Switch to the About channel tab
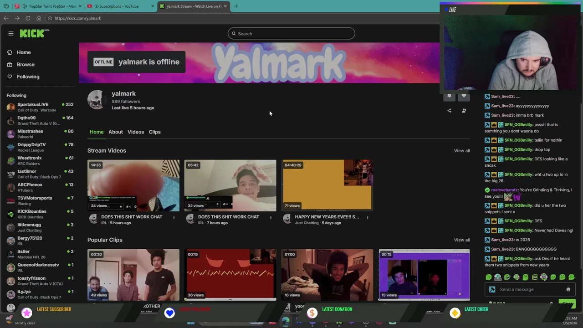The width and height of the screenshot is (583, 328). (116, 132)
